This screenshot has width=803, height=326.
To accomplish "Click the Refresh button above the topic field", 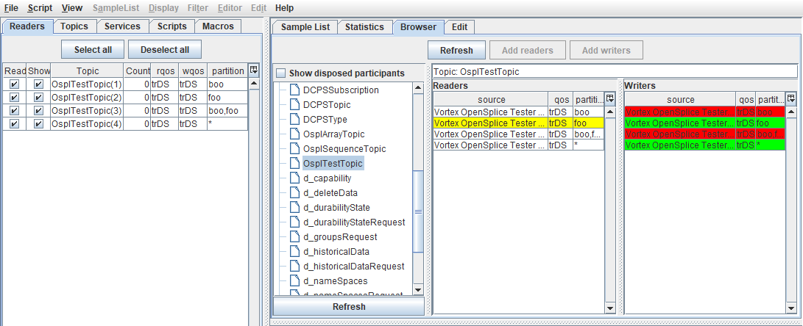I will [456, 51].
